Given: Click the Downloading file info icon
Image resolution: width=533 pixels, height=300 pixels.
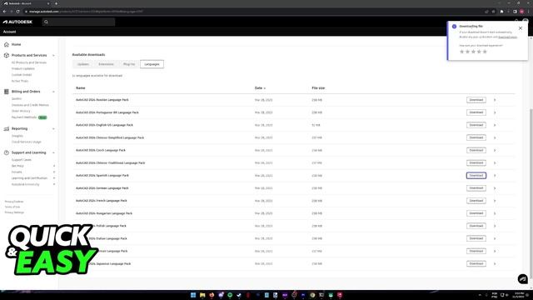Looking at the screenshot, I should (454, 26).
